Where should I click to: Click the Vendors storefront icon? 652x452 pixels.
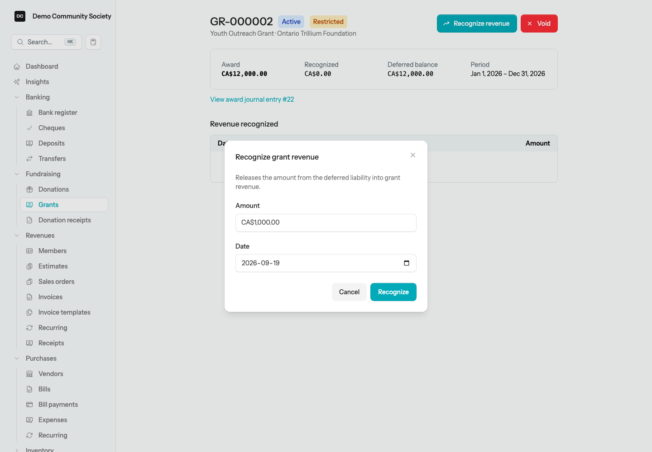pyautogui.click(x=29, y=374)
